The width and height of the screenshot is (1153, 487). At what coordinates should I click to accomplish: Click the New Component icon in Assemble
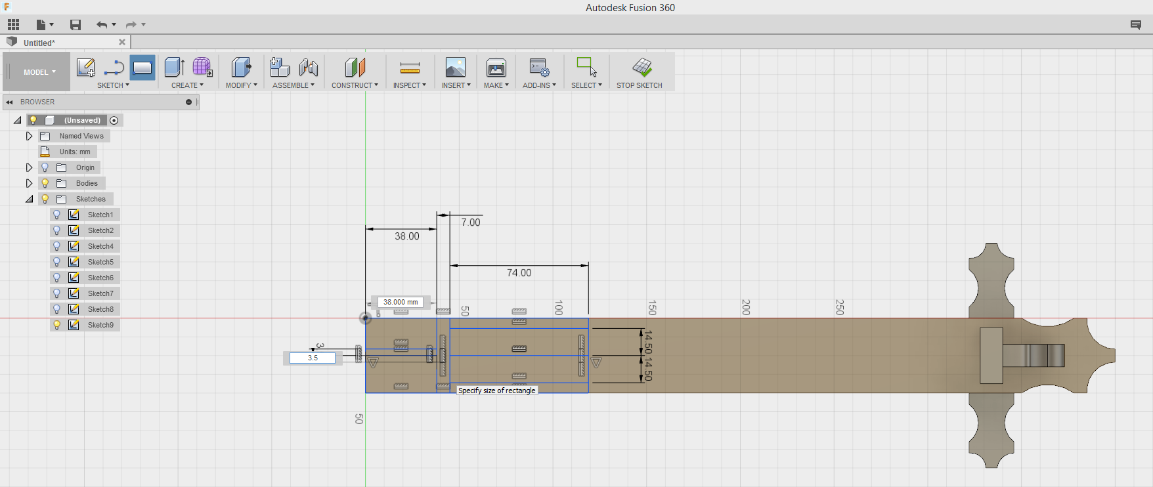click(x=280, y=67)
